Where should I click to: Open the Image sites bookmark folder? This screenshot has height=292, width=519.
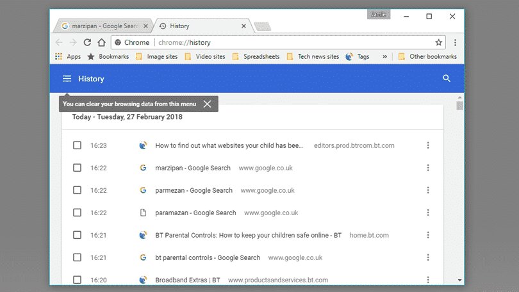point(157,56)
